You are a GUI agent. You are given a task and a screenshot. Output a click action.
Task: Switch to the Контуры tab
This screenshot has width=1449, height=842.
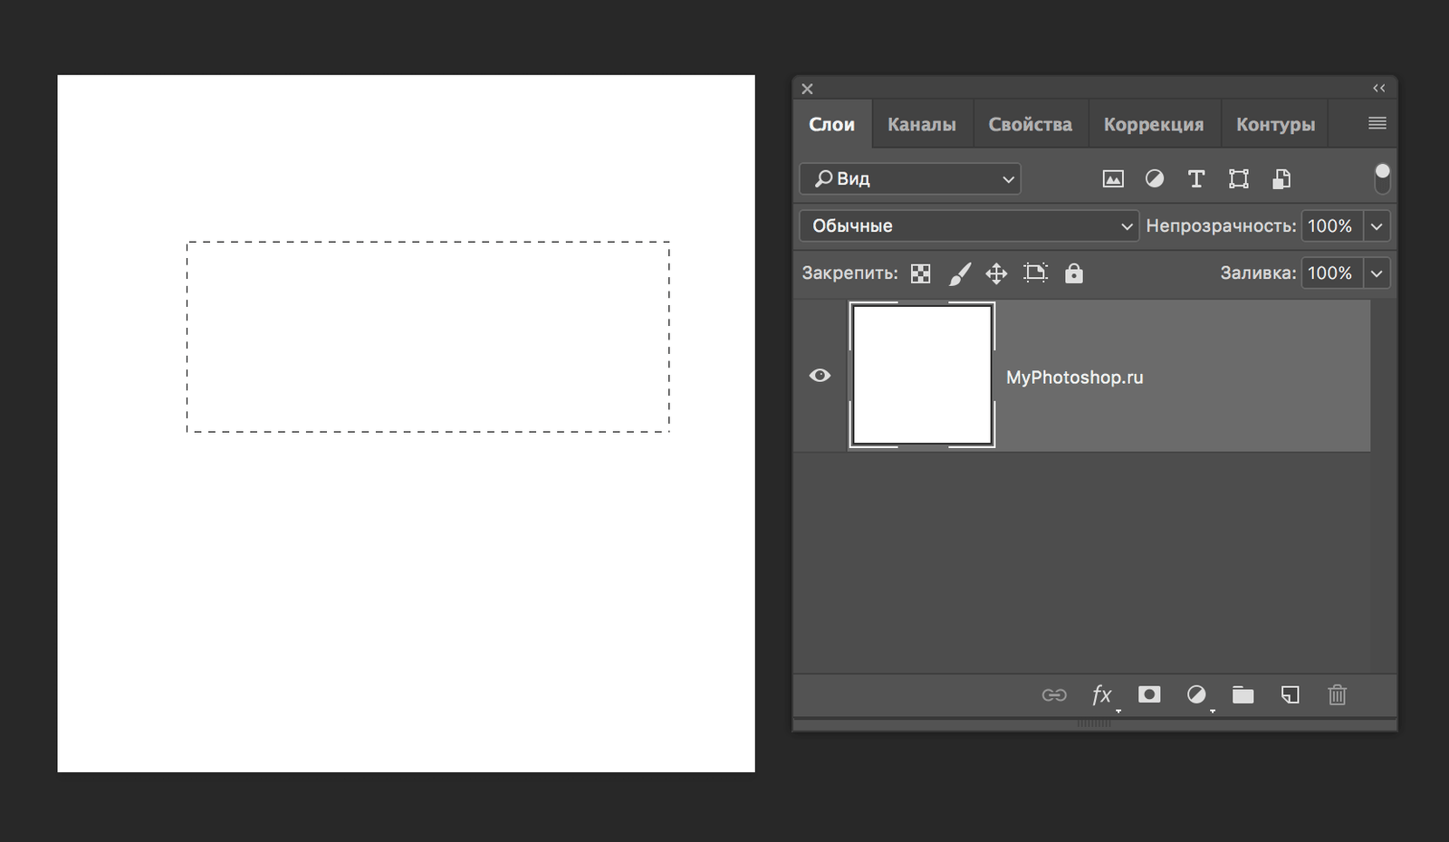click(1275, 125)
